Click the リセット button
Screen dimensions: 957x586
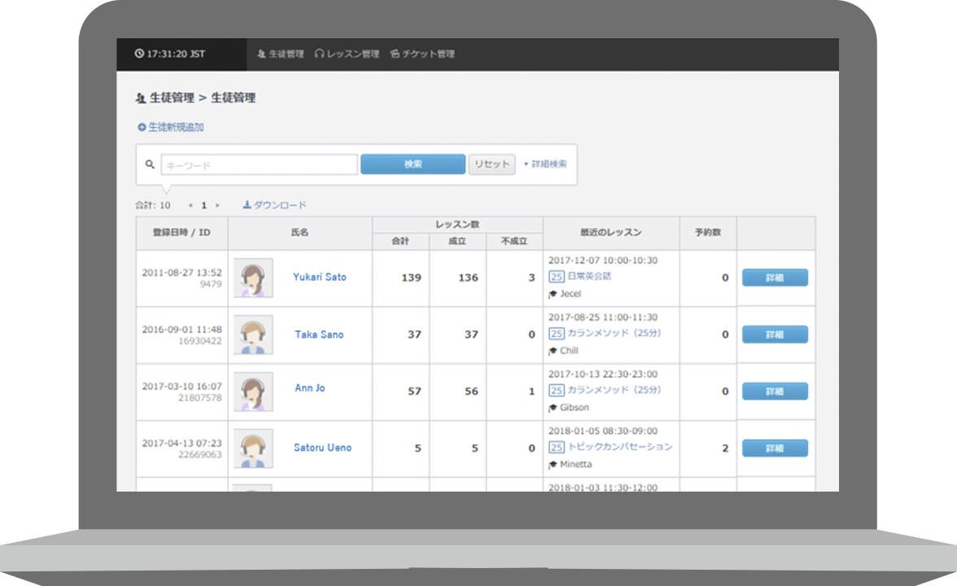[492, 164]
